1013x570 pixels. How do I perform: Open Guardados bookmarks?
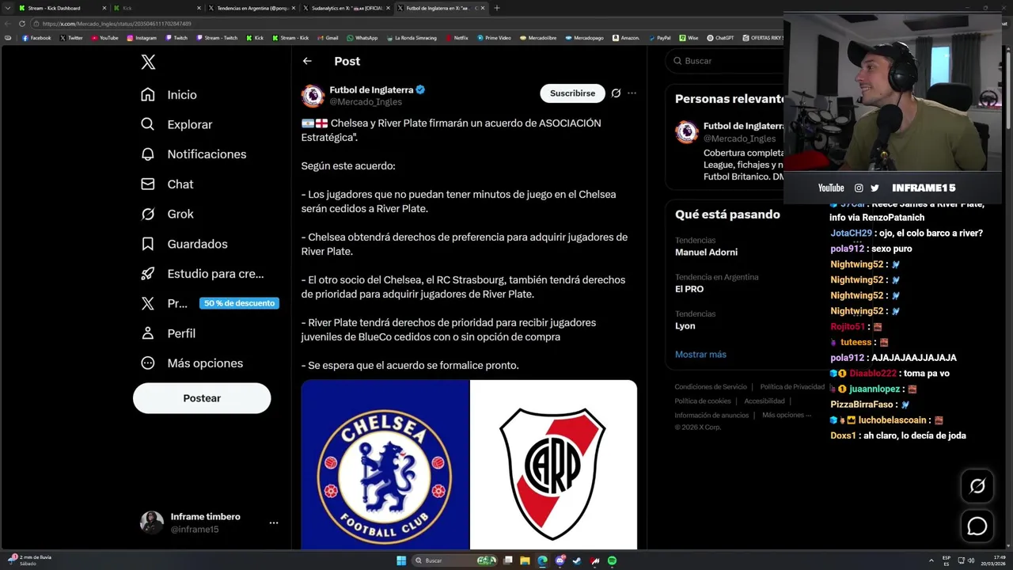point(184,244)
